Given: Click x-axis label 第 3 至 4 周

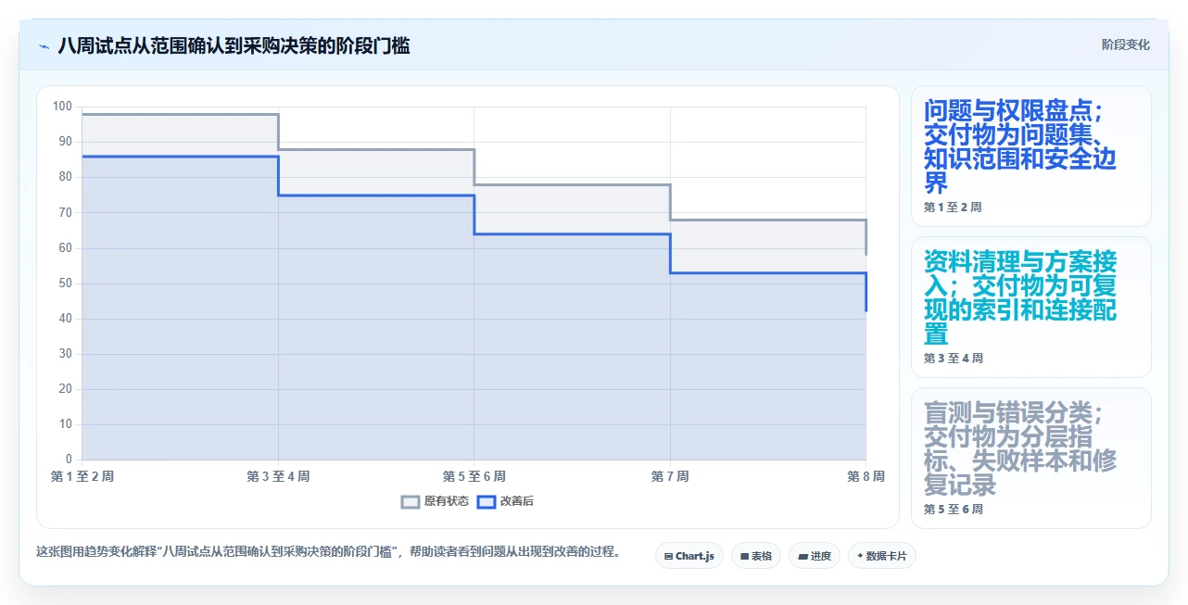Looking at the screenshot, I should tap(278, 476).
